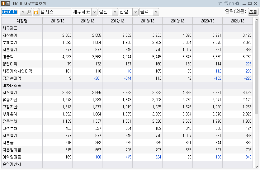Click 2016/12 고정자산 value 1,273
This screenshot has height=170, width=260.
[x=97, y=107]
